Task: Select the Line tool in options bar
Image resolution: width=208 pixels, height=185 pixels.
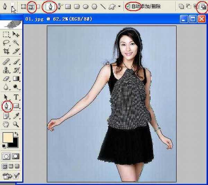Action: [x=103, y=6]
